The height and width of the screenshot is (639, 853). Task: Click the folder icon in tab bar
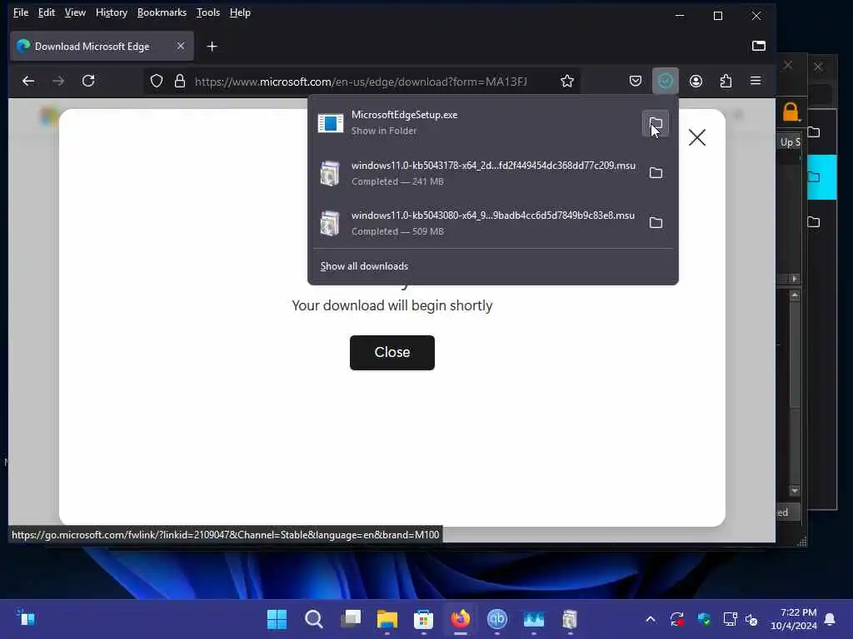[758, 46]
